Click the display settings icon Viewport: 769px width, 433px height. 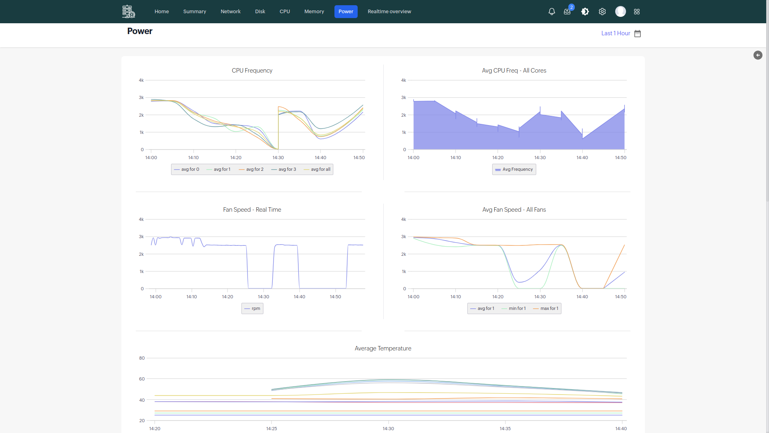pos(585,12)
